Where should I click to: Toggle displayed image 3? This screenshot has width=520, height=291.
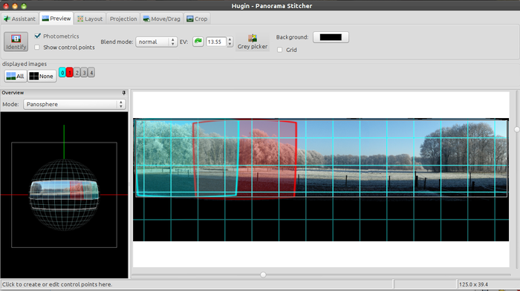(84, 73)
